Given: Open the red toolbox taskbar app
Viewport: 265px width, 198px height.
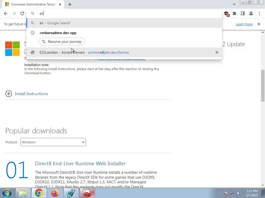Looking at the screenshot, I should (87, 193).
